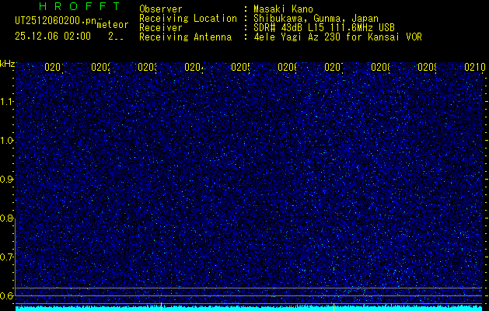Click the HROFFT title text
This screenshot has width=489, height=311.
[79, 6]
